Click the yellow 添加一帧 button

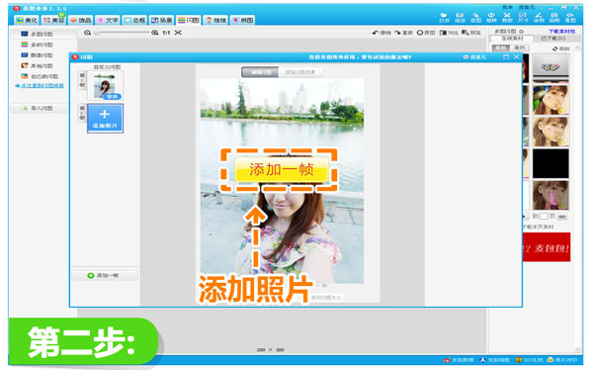click(x=281, y=169)
